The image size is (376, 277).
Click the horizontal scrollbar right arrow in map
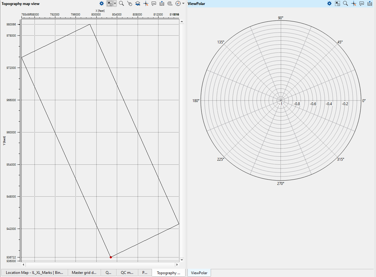(177, 265)
